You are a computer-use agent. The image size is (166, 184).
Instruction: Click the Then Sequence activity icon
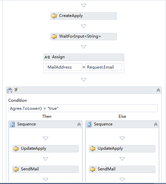point(12,124)
